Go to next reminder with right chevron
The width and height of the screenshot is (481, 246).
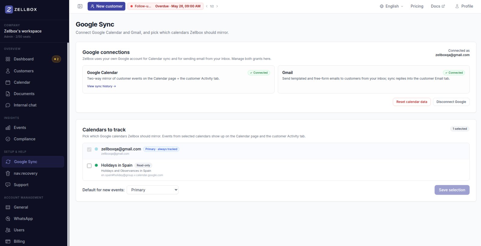pos(217,6)
